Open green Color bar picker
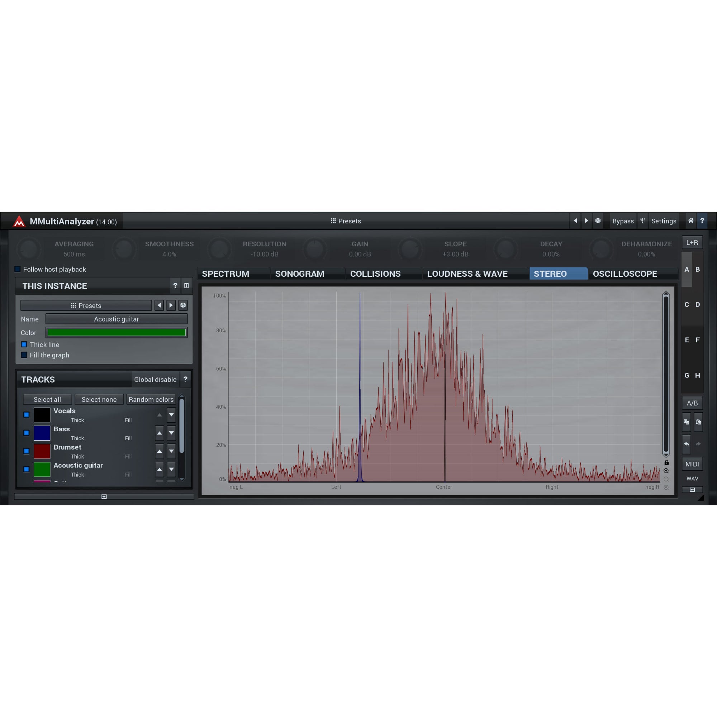 click(x=117, y=333)
